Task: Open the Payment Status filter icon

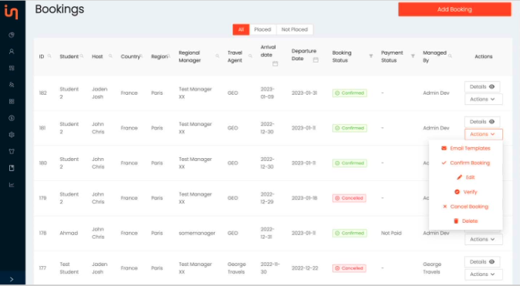Action: click(413, 56)
